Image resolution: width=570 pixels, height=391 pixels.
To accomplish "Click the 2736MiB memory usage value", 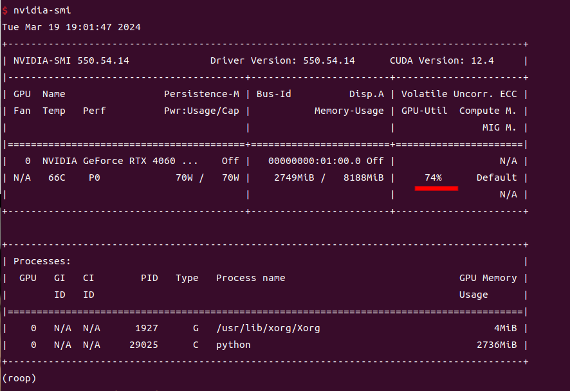I will coord(497,345).
